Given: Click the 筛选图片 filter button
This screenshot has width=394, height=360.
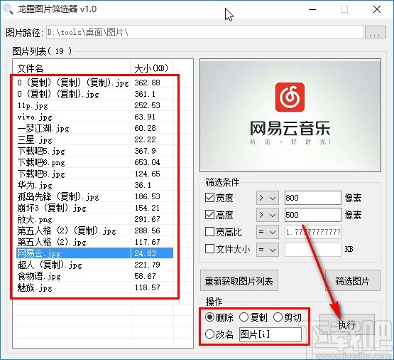Looking at the screenshot, I should pyautogui.click(x=353, y=281).
